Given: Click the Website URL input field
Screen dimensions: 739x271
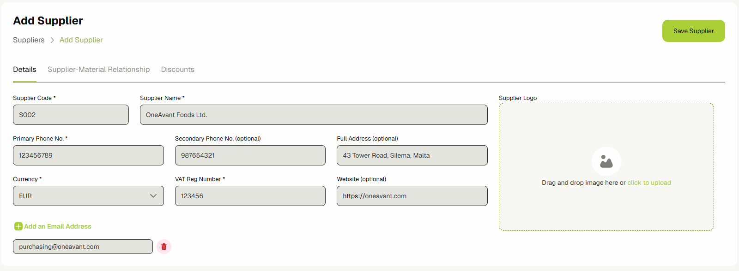Looking at the screenshot, I should coord(412,196).
